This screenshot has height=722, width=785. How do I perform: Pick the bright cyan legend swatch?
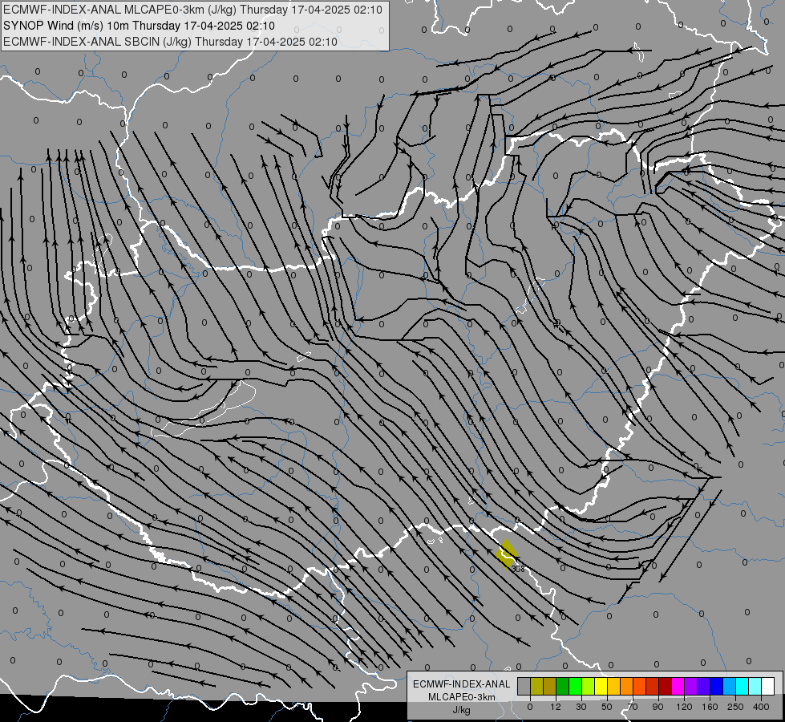click(x=742, y=686)
